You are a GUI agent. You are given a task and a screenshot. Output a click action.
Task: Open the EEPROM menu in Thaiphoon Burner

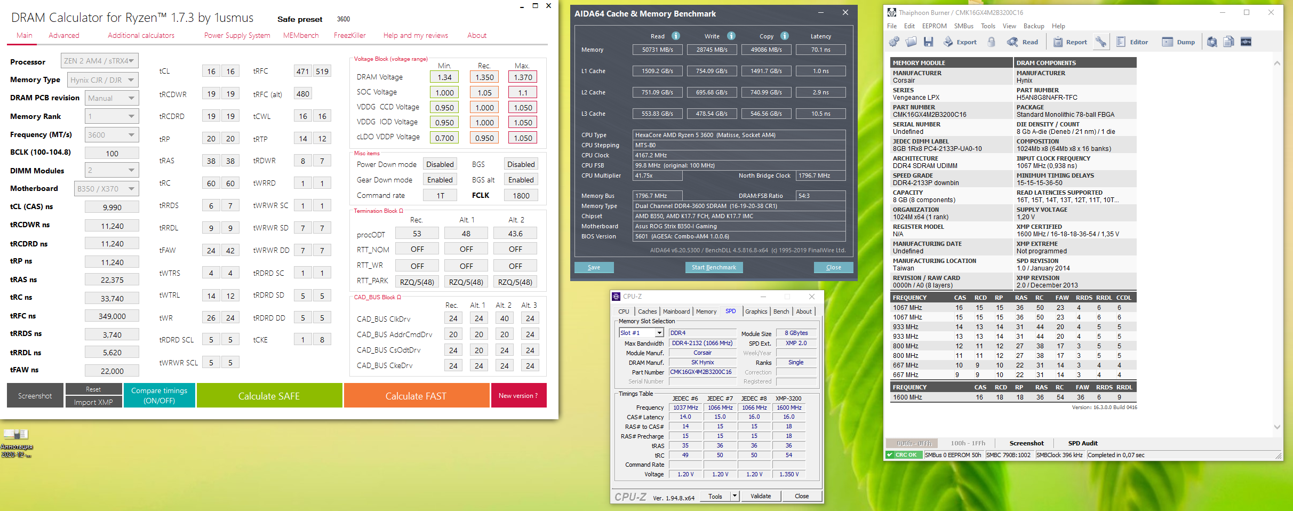[x=935, y=26]
